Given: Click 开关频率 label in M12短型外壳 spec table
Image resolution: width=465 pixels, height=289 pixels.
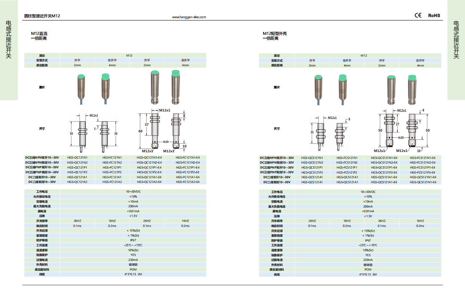Looking at the screenshot, I should coord(277,221).
